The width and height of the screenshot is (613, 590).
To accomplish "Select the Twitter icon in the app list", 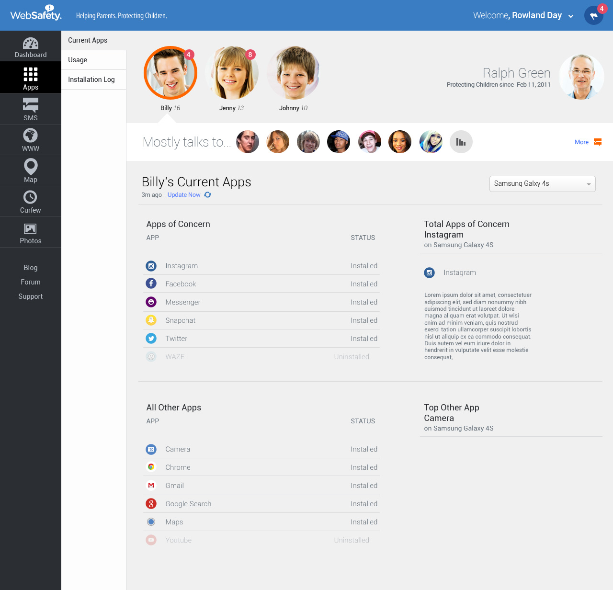I will click(151, 338).
